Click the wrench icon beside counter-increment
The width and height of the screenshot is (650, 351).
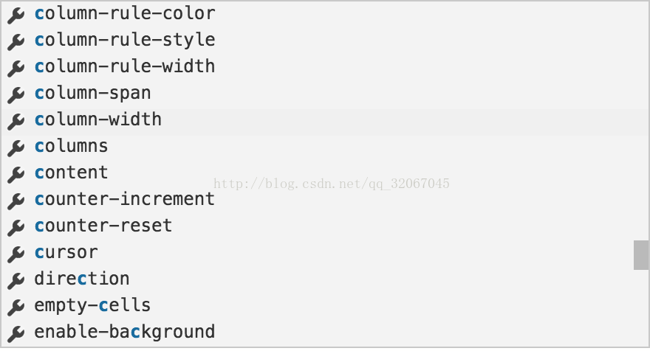pyautogui.click(x=16, y=201)
